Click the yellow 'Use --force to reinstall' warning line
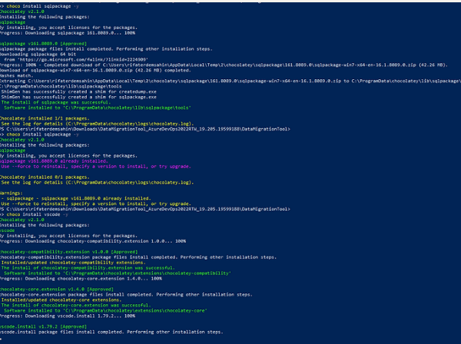The width and height of the screenshot is (461, 344). coord(96,203)
